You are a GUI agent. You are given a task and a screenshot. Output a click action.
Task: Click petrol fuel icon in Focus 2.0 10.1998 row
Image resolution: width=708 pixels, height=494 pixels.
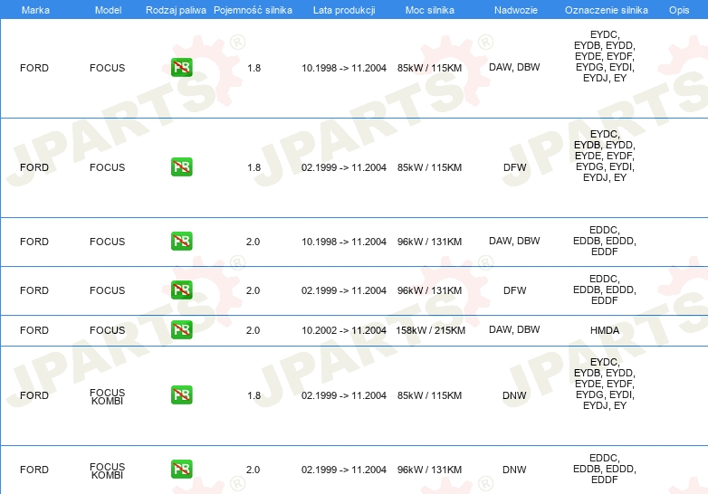point(181,241)
